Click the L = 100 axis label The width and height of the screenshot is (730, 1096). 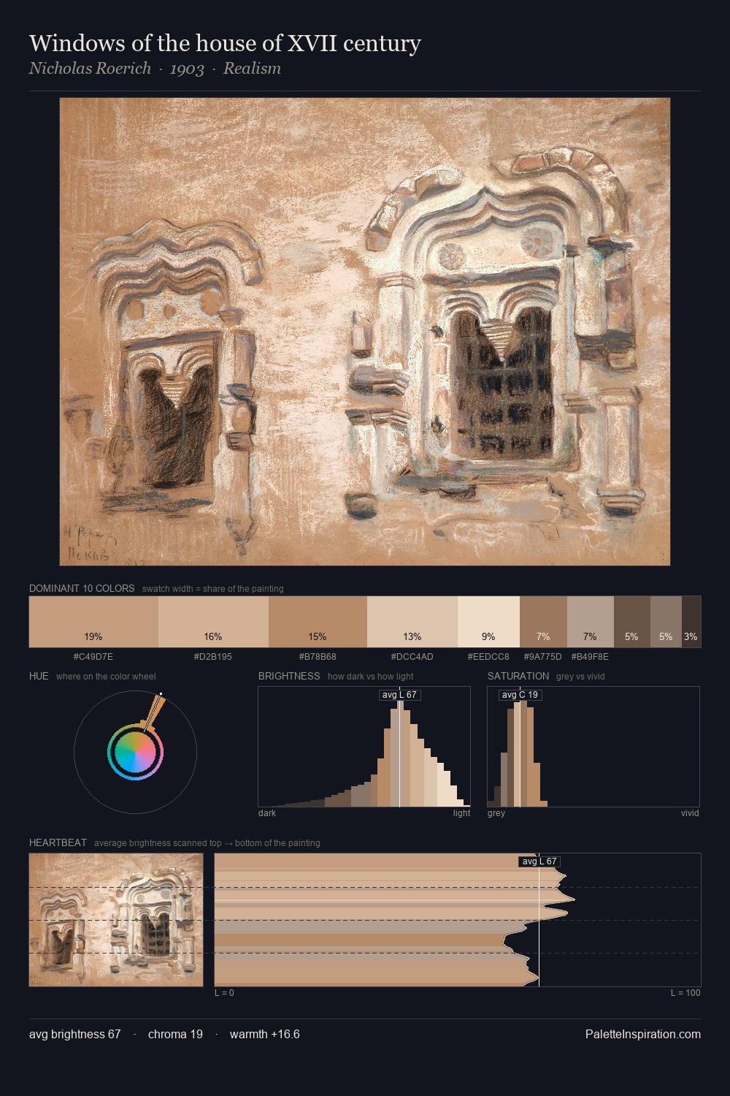[x=685, y=992]
